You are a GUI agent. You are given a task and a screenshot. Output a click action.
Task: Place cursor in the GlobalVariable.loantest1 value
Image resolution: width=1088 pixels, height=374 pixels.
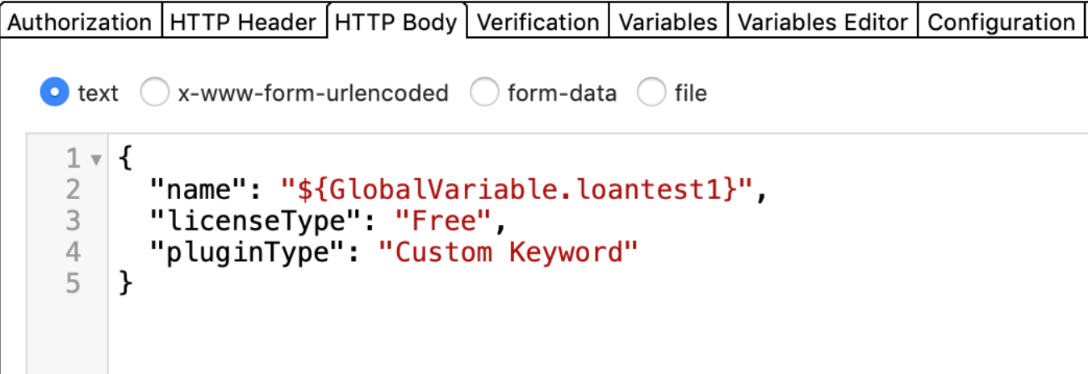click(x=517, y=189)
